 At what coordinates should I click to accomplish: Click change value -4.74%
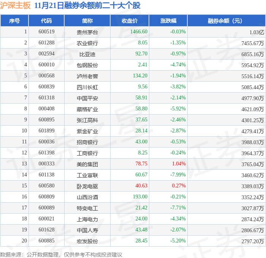178,65
